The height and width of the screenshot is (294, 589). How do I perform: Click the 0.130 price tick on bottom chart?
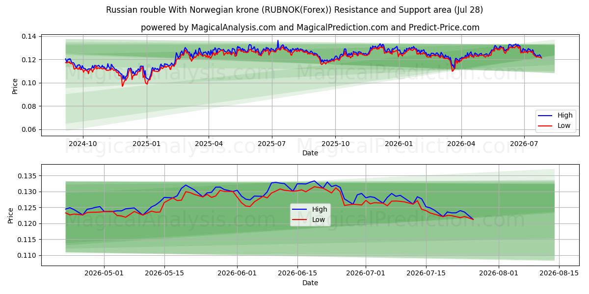pos(27,192)
